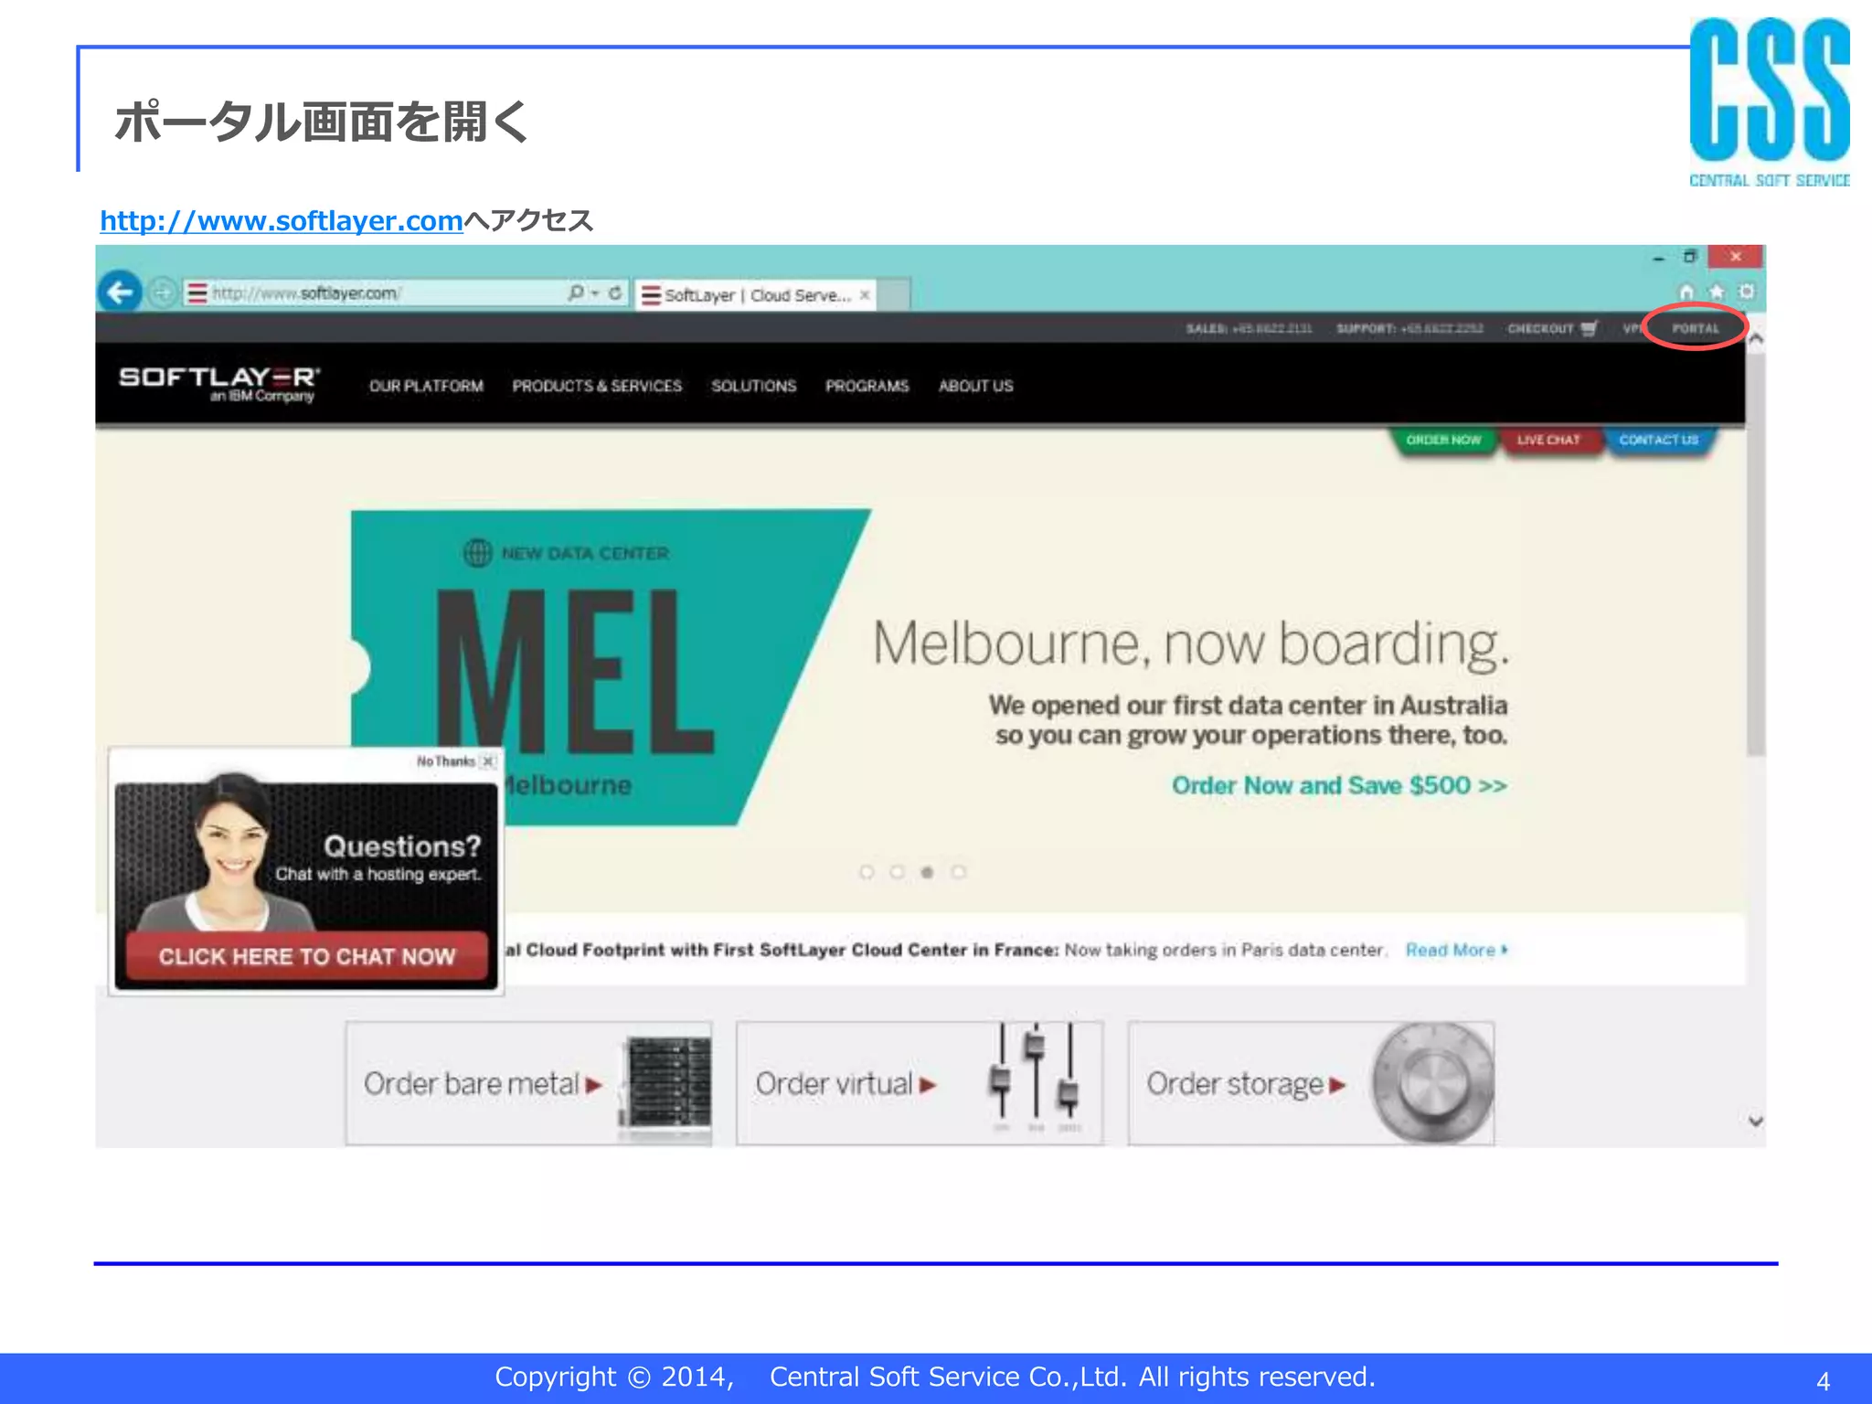Click the vertical scrollbar thumb
The image size is (1872, 1404).
pyautogui.click(x=1755, y=553)
